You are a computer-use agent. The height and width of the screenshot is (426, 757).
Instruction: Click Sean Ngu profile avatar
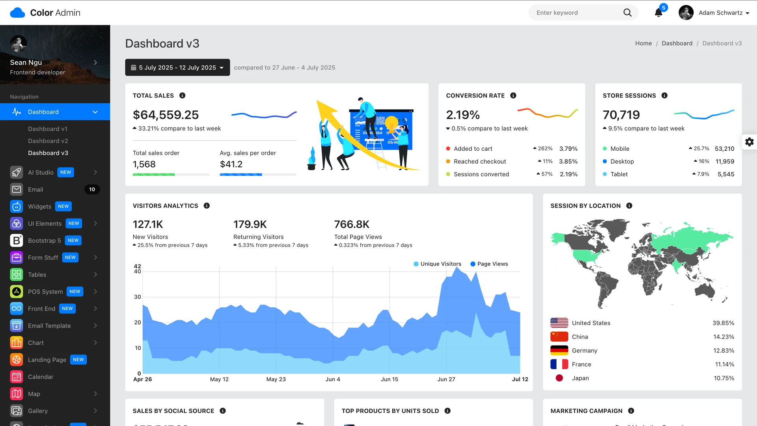[x=19, y=44]
